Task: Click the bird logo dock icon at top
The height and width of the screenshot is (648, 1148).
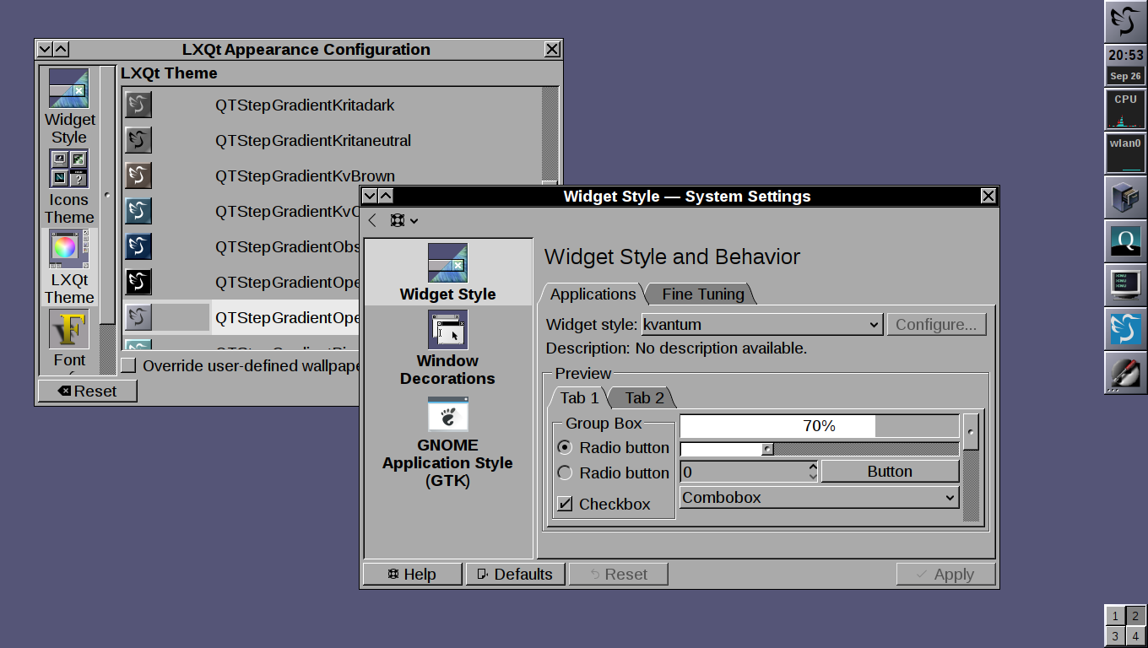Action: [x=1125, y=21]
